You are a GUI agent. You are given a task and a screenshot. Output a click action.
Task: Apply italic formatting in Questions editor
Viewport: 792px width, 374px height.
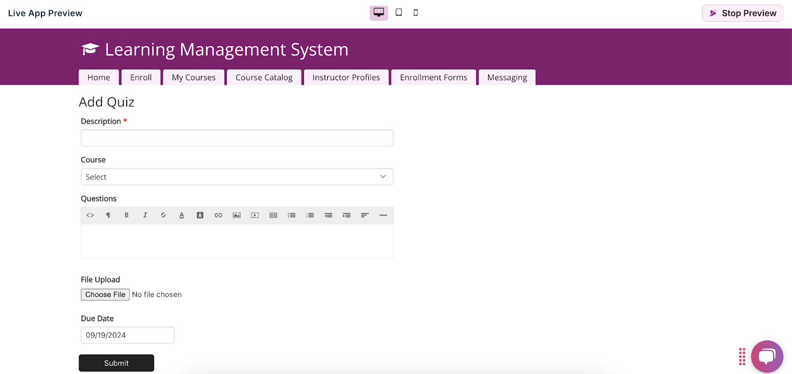pos(145,215)
